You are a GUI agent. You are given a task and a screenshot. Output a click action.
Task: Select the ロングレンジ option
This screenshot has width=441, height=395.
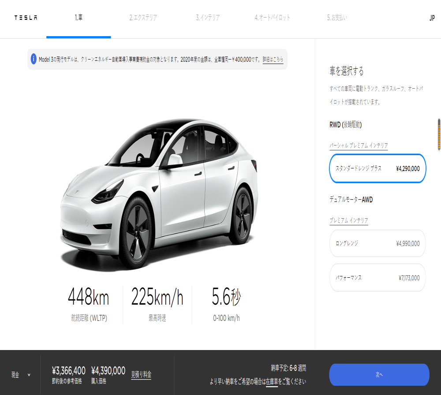click(378, 243)
